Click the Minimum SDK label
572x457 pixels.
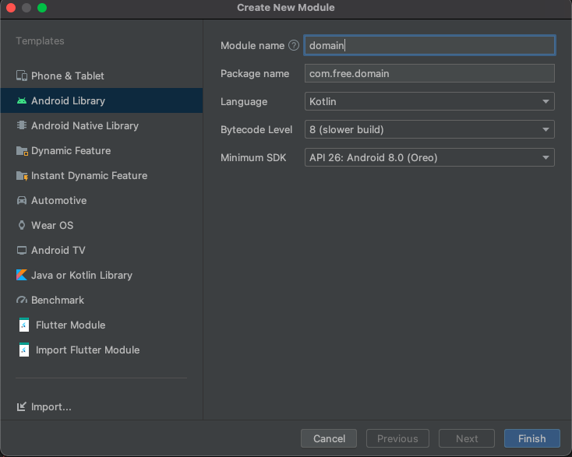pyautogui.click(x=253, y=158)
